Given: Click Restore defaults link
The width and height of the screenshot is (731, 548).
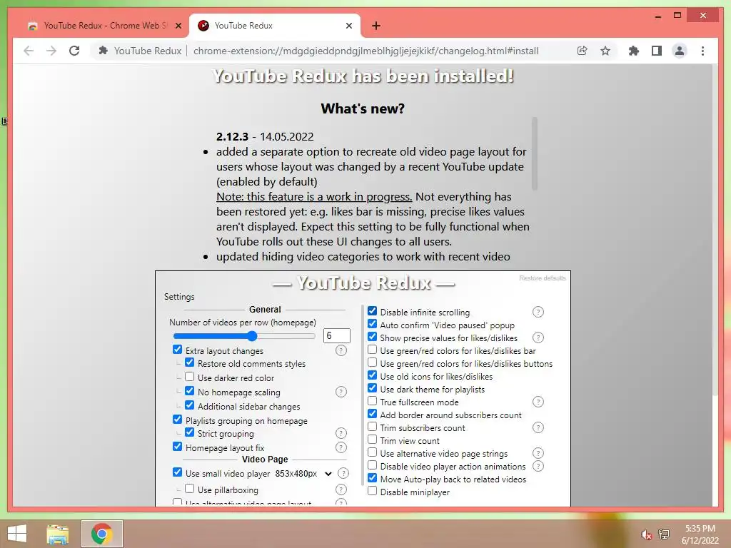Looking at the screenshot, I should 543,278.
